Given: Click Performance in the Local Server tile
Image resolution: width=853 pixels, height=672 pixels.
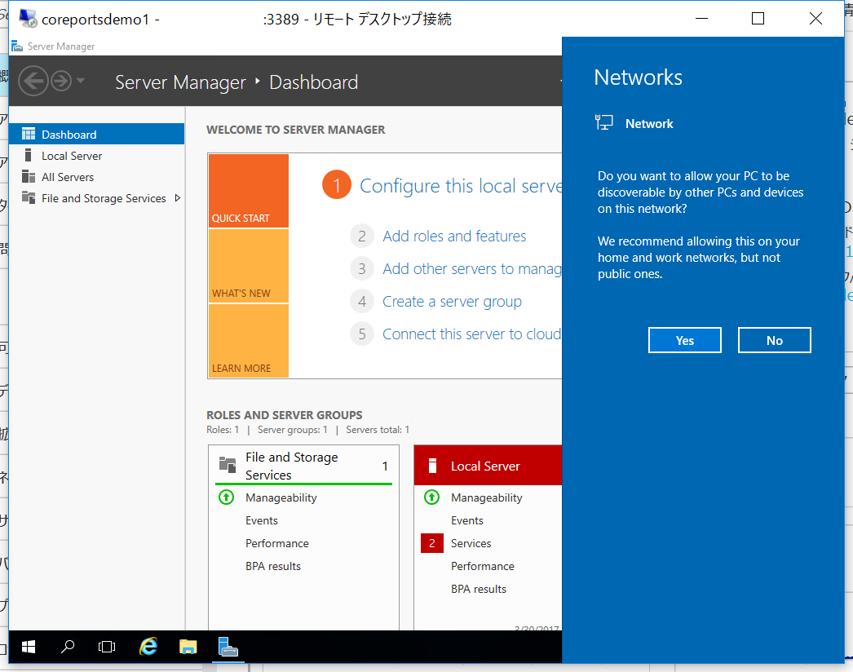Looking at the screenshot, I should (483, 566).
